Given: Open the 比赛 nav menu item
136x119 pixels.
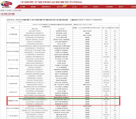Looking at the screenshot, I should click(23, 7).
